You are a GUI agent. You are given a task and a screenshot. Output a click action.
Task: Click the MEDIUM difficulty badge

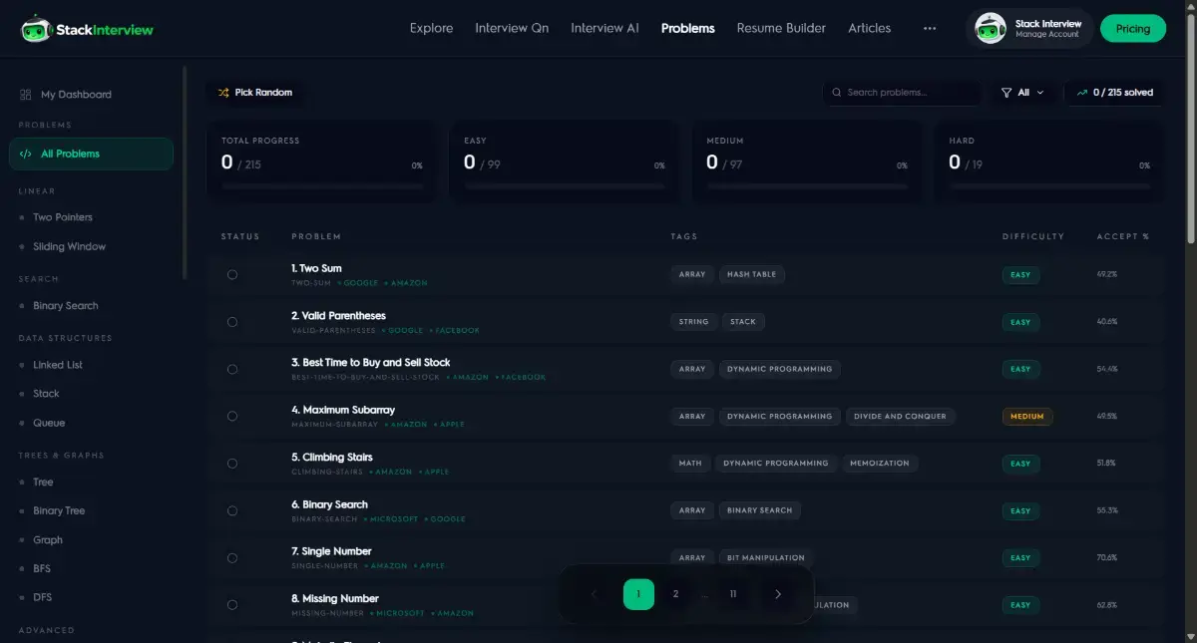pos(1027,417)
